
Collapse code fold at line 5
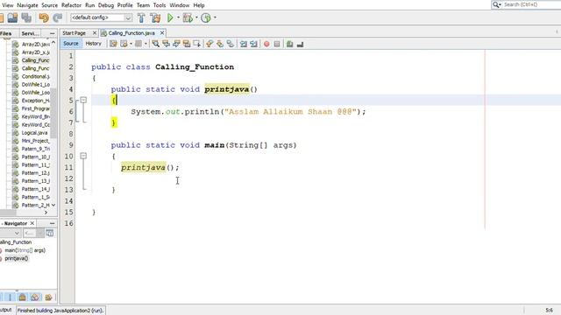click(83, 100)
